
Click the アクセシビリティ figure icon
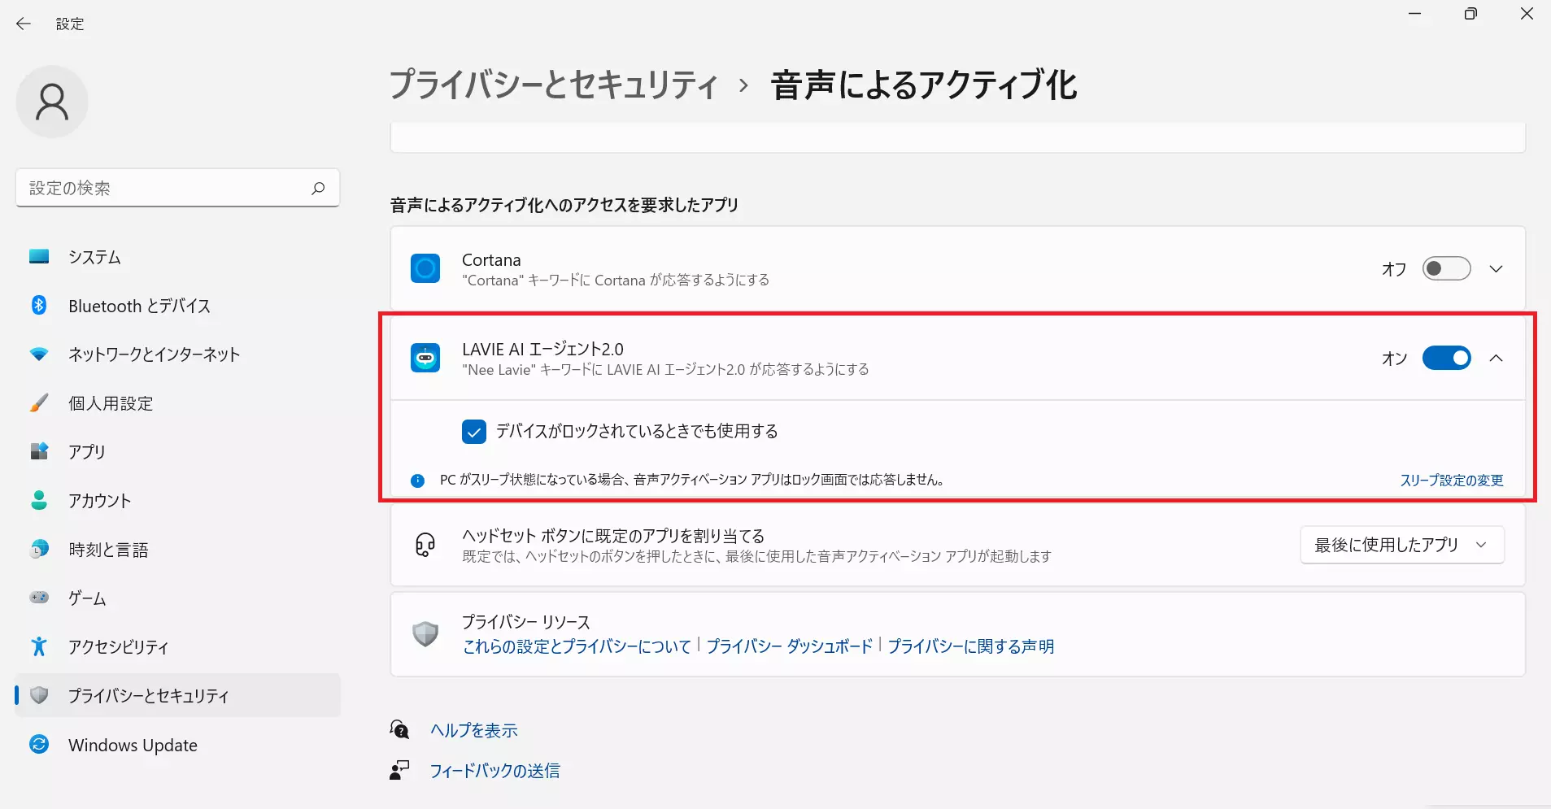39,646
